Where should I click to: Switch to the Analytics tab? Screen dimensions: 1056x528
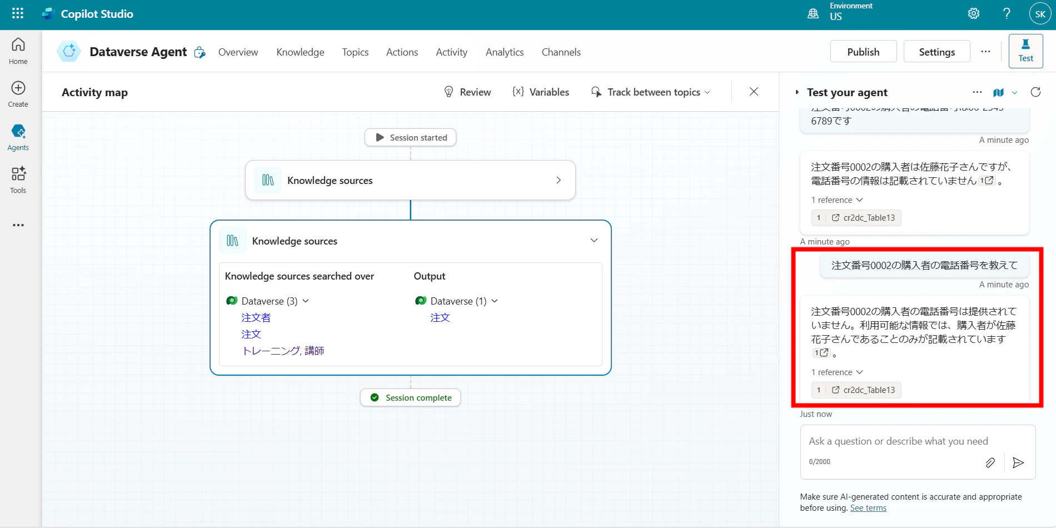click(x=505, y=52)
